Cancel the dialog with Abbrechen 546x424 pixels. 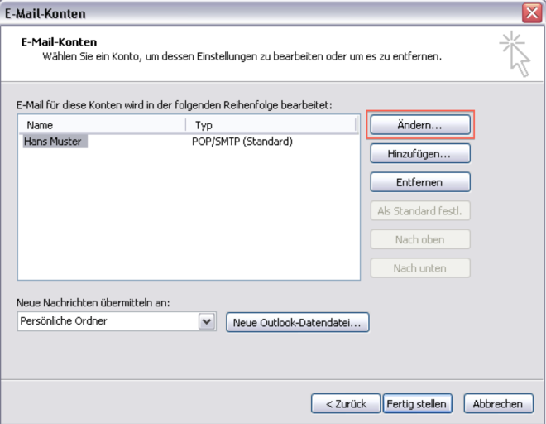(498, 404)
